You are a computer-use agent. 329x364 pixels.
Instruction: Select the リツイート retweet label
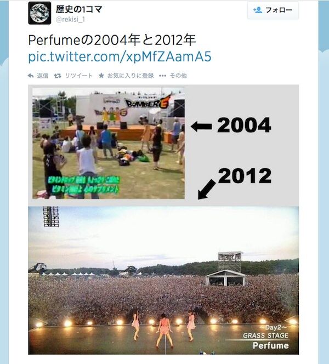click(78, 76)
